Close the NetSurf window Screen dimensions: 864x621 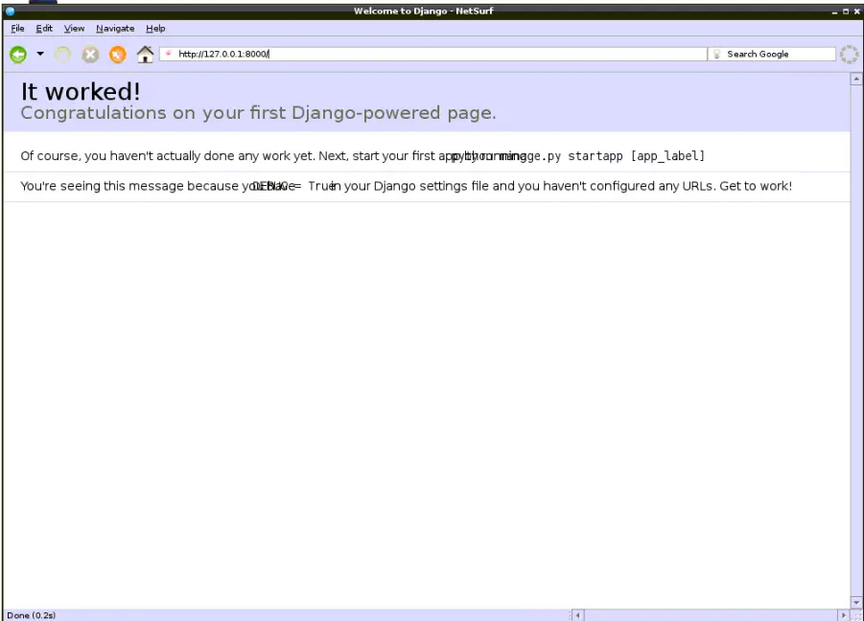[857, 11]
